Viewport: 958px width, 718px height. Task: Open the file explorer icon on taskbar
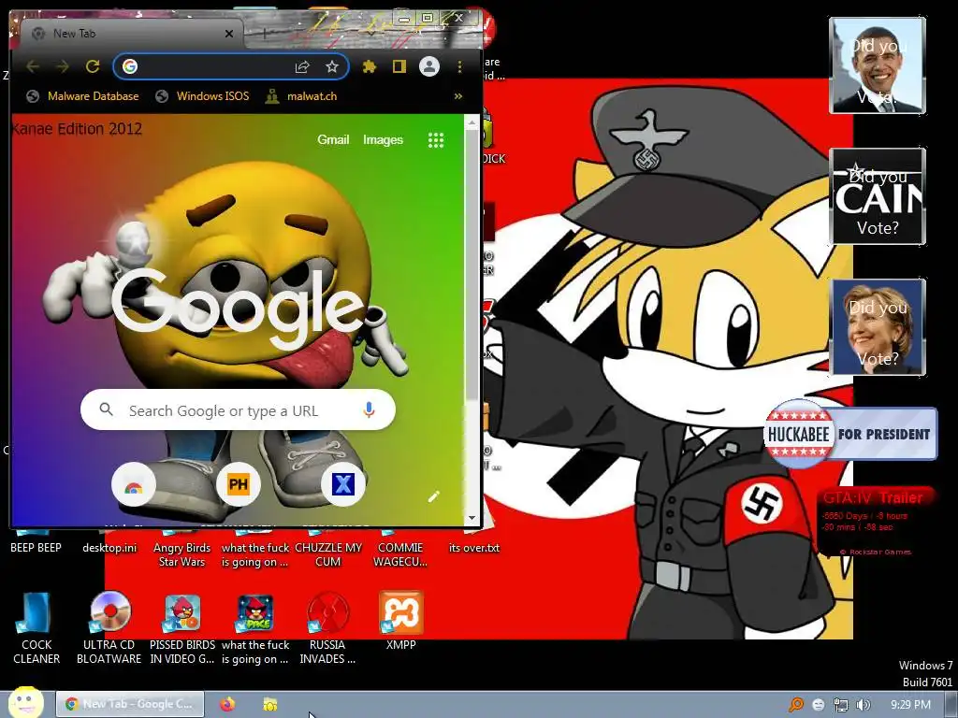(x=270, y=704)
